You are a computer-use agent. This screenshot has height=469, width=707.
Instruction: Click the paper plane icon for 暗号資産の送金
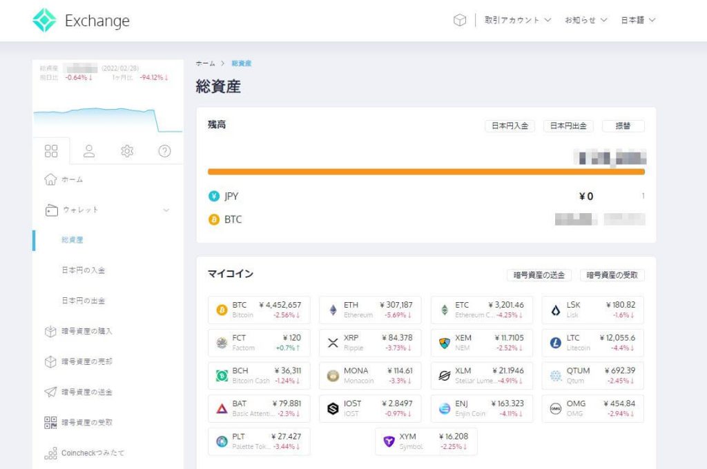pyautogui.click(x=50, y=392)
